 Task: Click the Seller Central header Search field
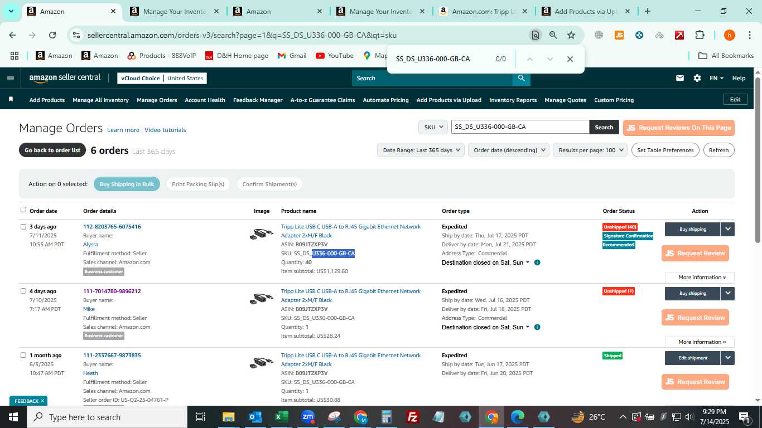[x=432, y=78]
